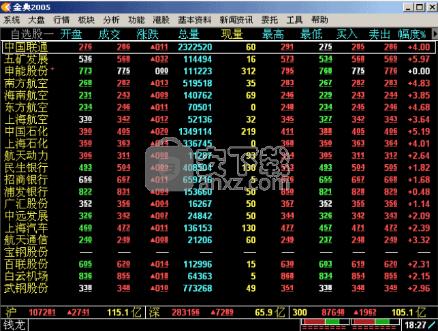This screenshot has height=331, width=438.
Task: Click the 自选股一 list header
Action: coord(32,34)
